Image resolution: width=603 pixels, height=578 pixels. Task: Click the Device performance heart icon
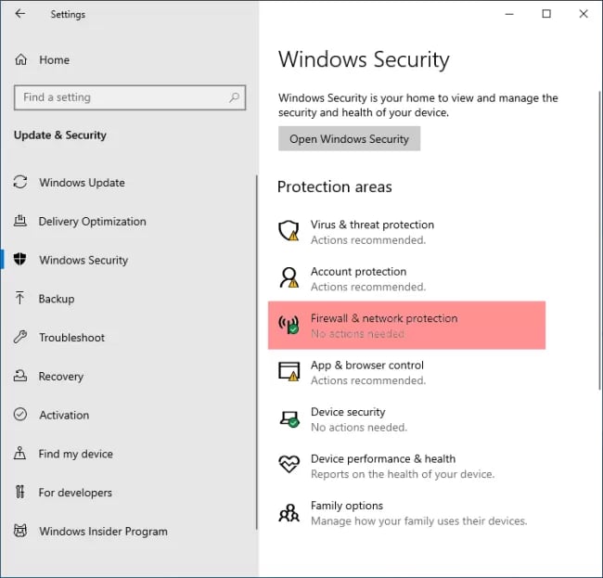point(289,464)
